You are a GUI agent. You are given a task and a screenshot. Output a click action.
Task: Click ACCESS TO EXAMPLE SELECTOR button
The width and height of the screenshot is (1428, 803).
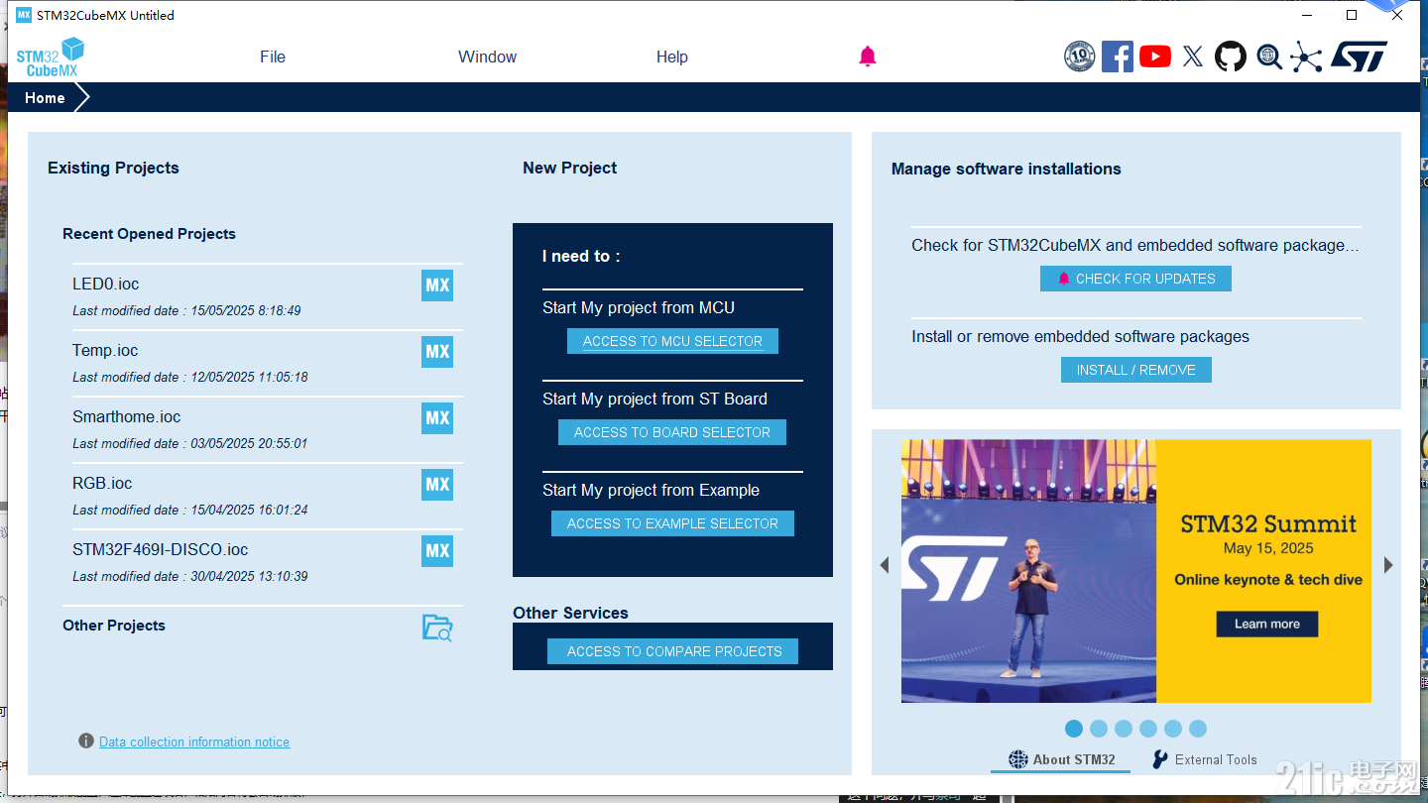click(672, 523)
